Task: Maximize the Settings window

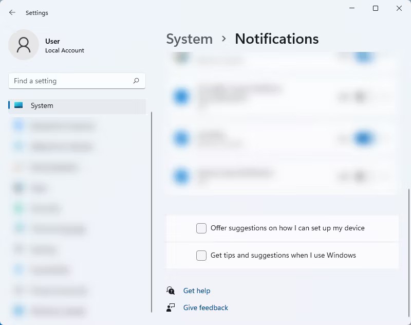Action: [376, 8]
